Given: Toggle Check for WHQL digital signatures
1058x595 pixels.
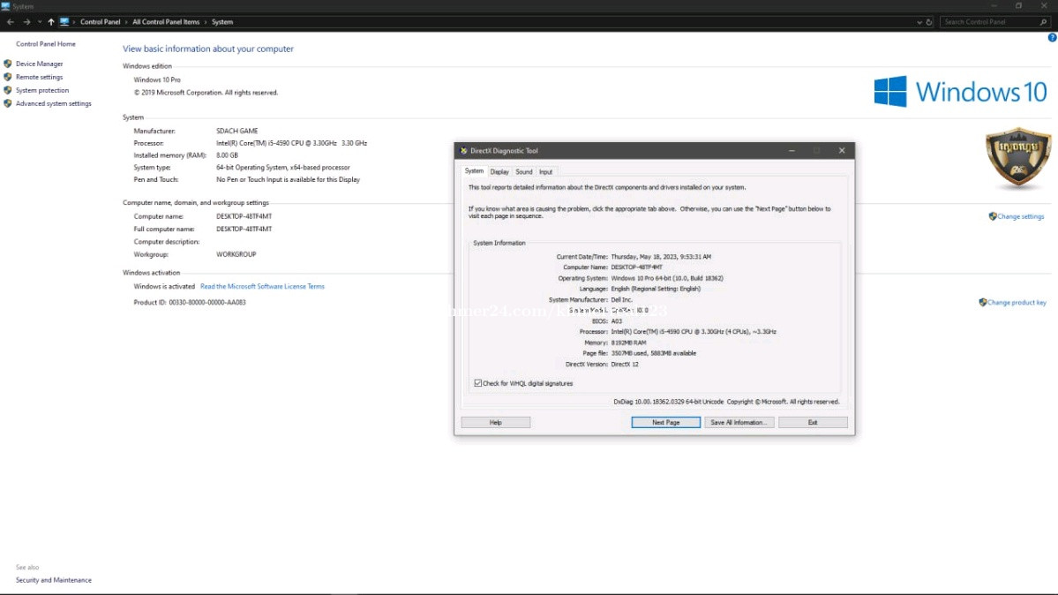Looking at the screenshot, I should pos(477,383).
